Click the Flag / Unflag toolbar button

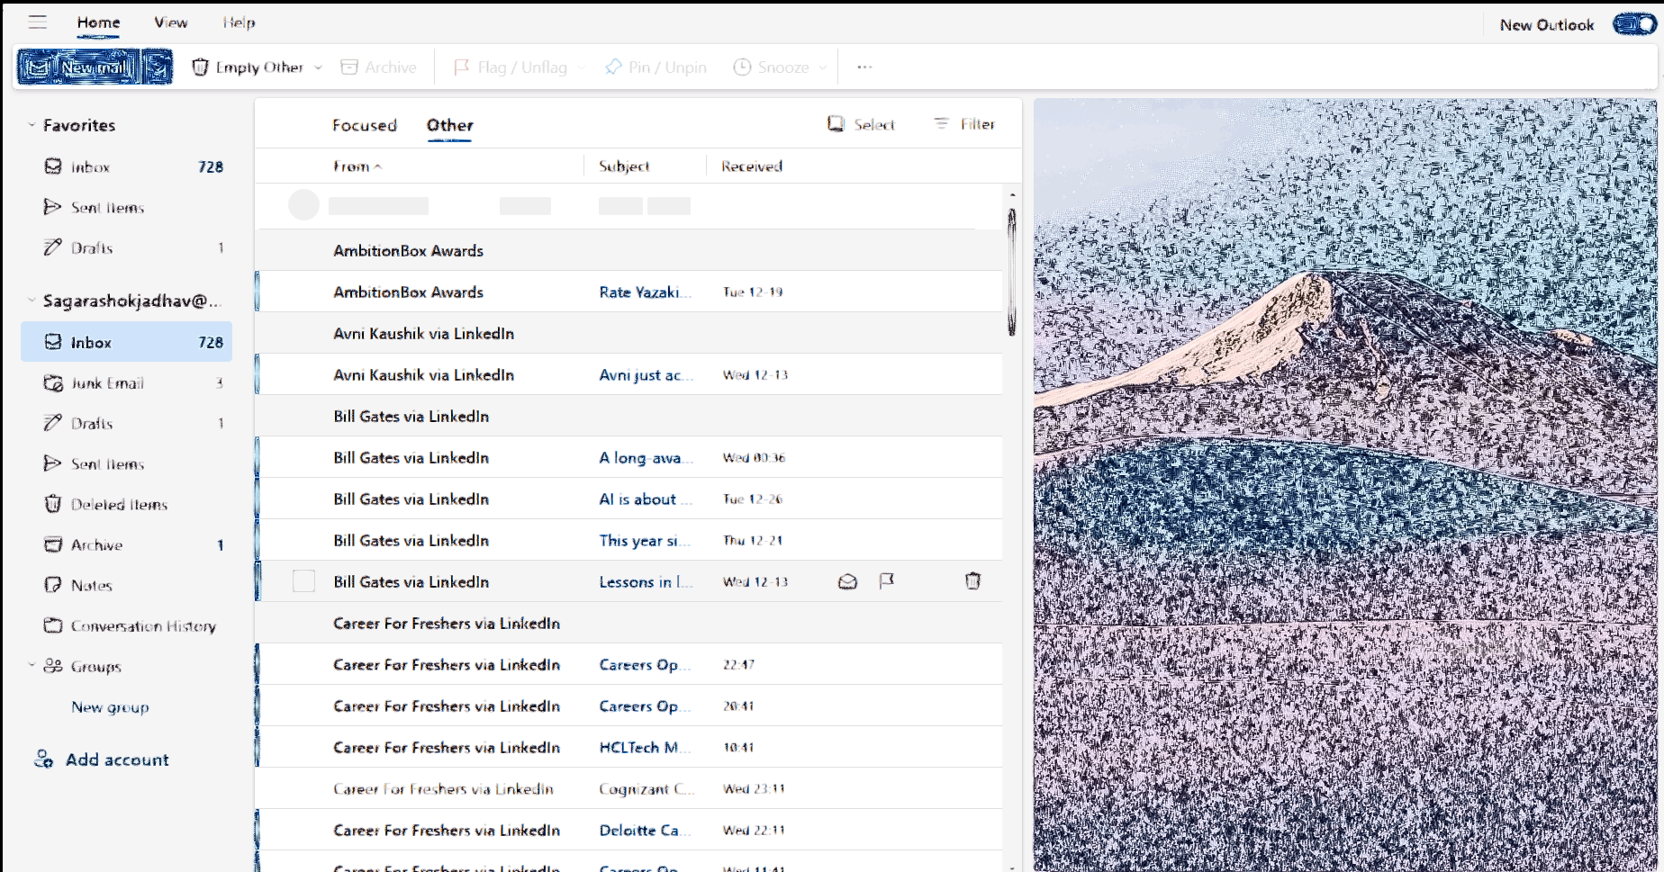click(511, 67)
